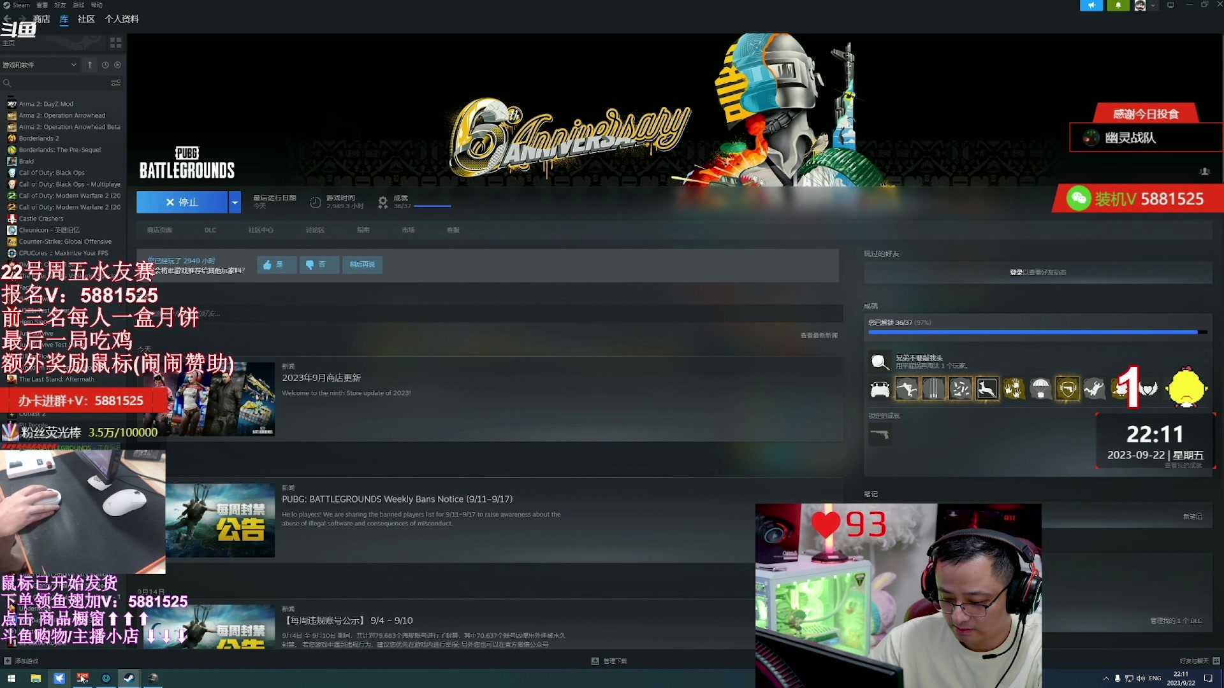Click 查看最新新闻 link
This screenshot has height=688, width=1224.
[819, 335]
